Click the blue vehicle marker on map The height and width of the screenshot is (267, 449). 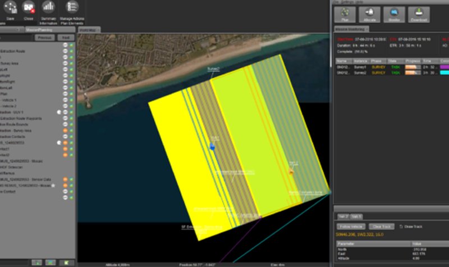(x=212, y=147)
